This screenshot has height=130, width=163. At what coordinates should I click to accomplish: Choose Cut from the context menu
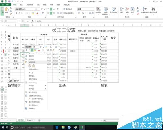[36, 56]
